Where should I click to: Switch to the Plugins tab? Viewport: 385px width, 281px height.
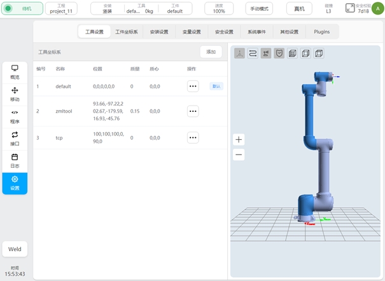coord(322,32)
